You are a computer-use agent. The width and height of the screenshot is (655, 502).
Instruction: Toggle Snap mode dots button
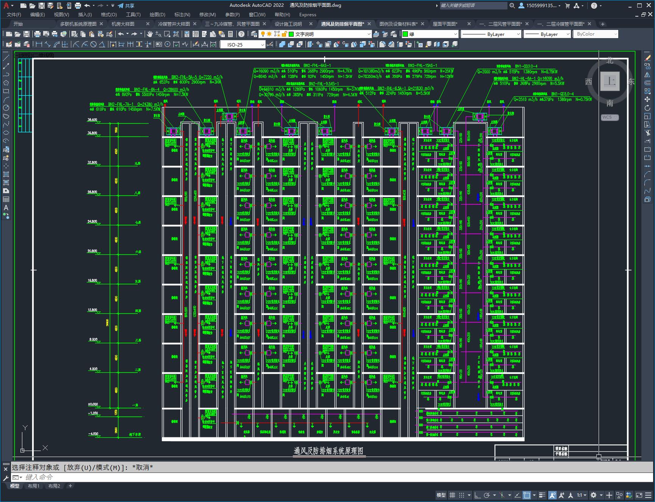click(x=461, y=495)
